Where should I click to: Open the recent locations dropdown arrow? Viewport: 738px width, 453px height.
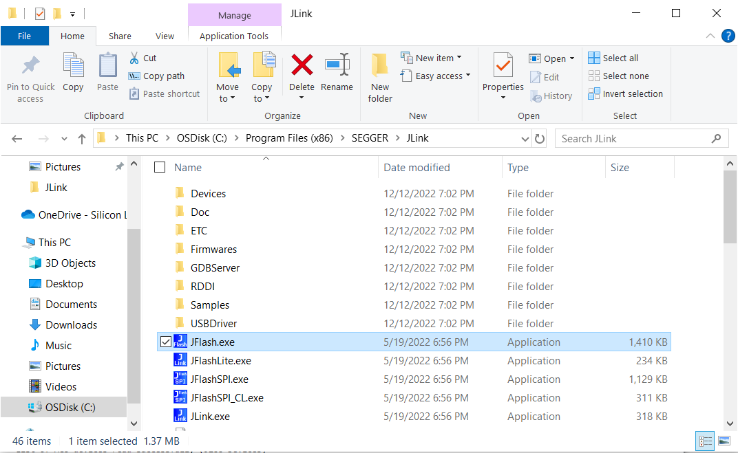pos(64,139)
